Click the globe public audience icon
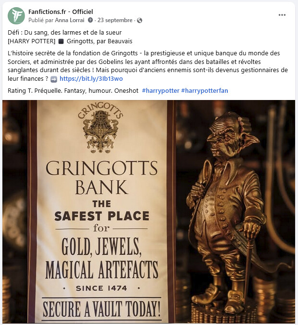 (x=140, y=20)
